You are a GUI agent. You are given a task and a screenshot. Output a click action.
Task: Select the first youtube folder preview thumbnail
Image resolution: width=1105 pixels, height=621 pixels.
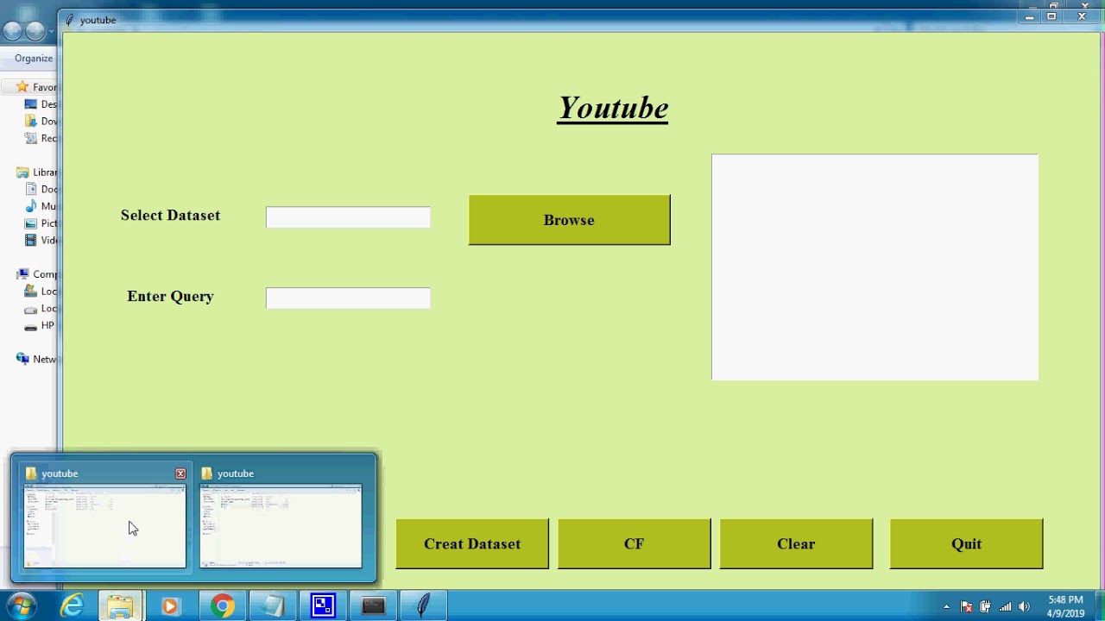tap(104, 525)
